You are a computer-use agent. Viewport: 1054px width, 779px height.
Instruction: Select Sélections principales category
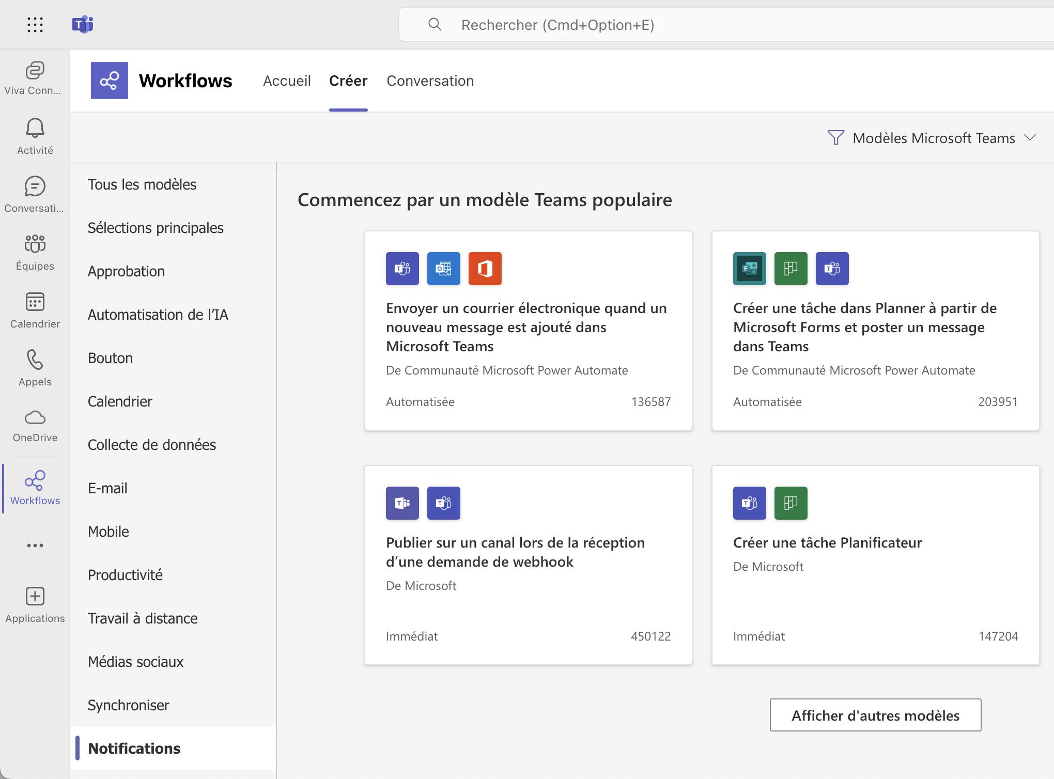[173, 228]
